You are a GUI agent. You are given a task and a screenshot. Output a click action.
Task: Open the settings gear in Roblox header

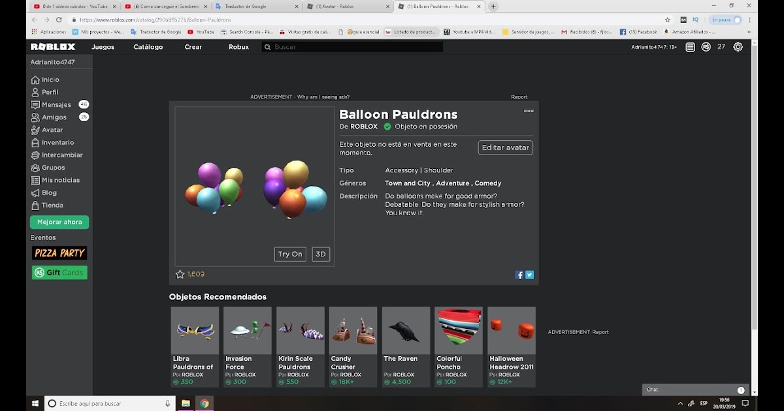point(738,47)
